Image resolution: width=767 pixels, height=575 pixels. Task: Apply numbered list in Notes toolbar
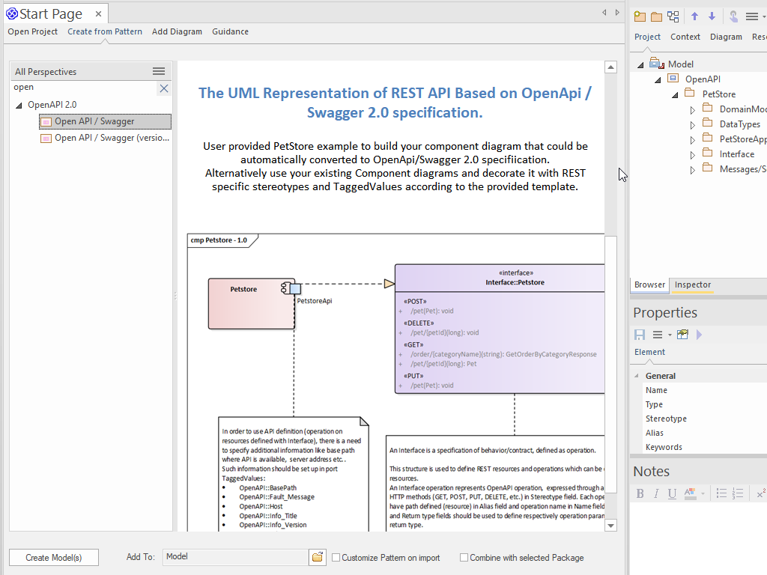pos(738,493)
